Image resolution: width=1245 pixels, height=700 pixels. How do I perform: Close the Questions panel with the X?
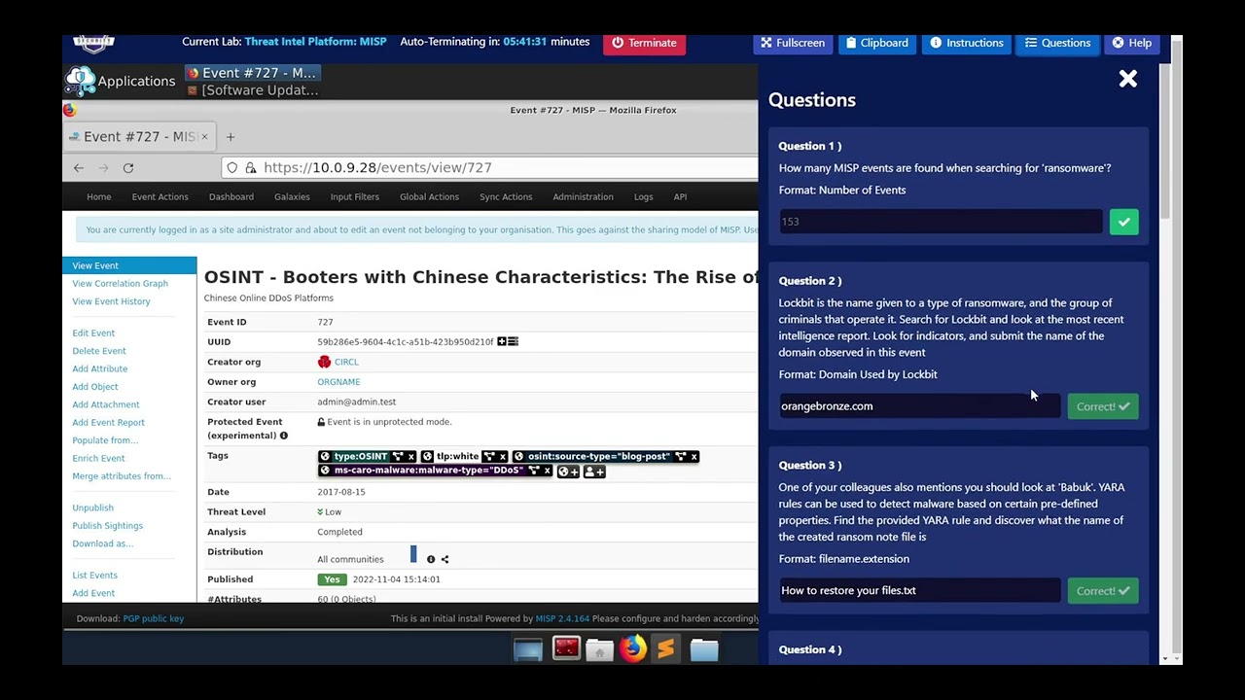tap(1128, 80)
